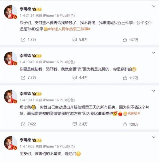159x162 pixels.
Task: Expand the options chevron on the 21:34 post
Action: pyautogui.click(x=154, y=6)
